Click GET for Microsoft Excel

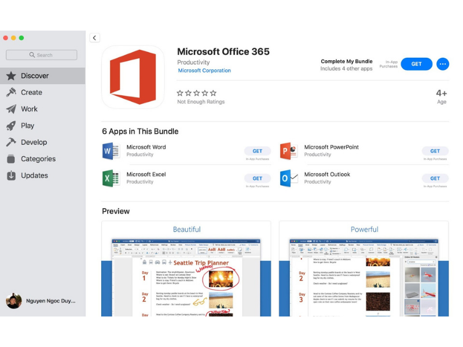click(x=257, y=179)
